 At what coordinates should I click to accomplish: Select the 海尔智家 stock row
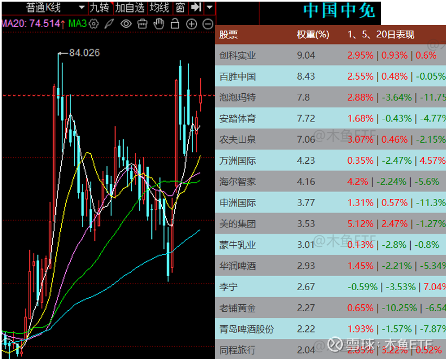coord(330,181)
